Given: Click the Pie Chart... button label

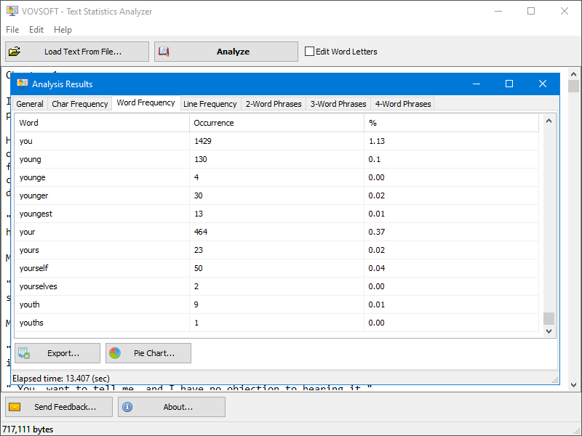Looking at the screenshot, I should (154, 353).
